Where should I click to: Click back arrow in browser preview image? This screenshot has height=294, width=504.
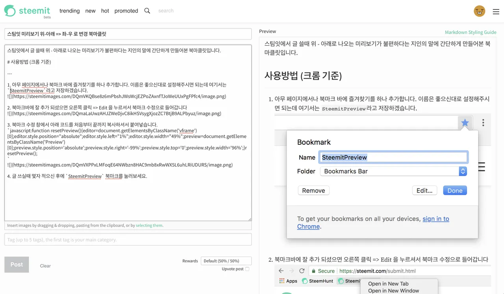click(281, 271)
